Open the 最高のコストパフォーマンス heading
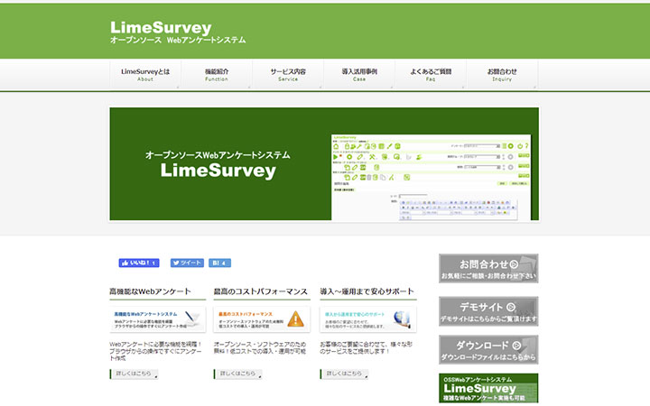Image resolution: width=650 pixels, height=406 pixels. (x=261, y=291)
